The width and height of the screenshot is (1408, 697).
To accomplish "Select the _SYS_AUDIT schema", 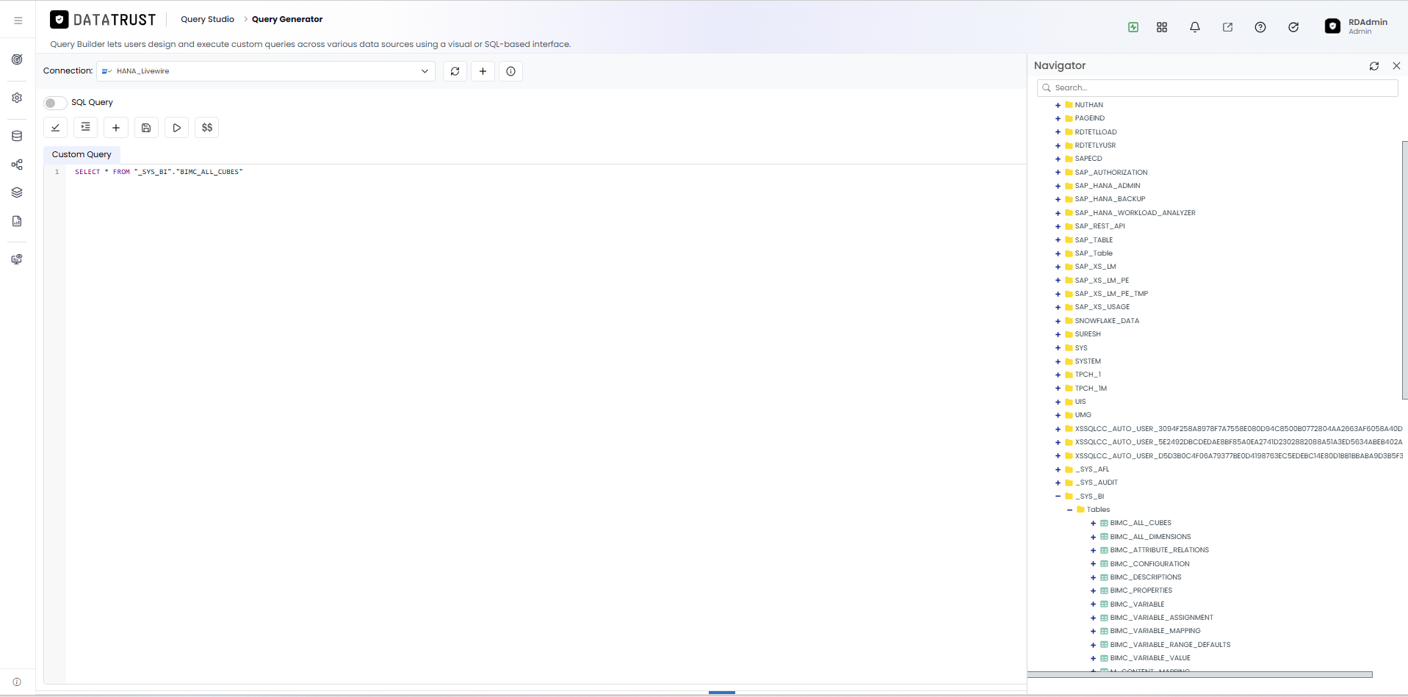I will [1096, 483].
